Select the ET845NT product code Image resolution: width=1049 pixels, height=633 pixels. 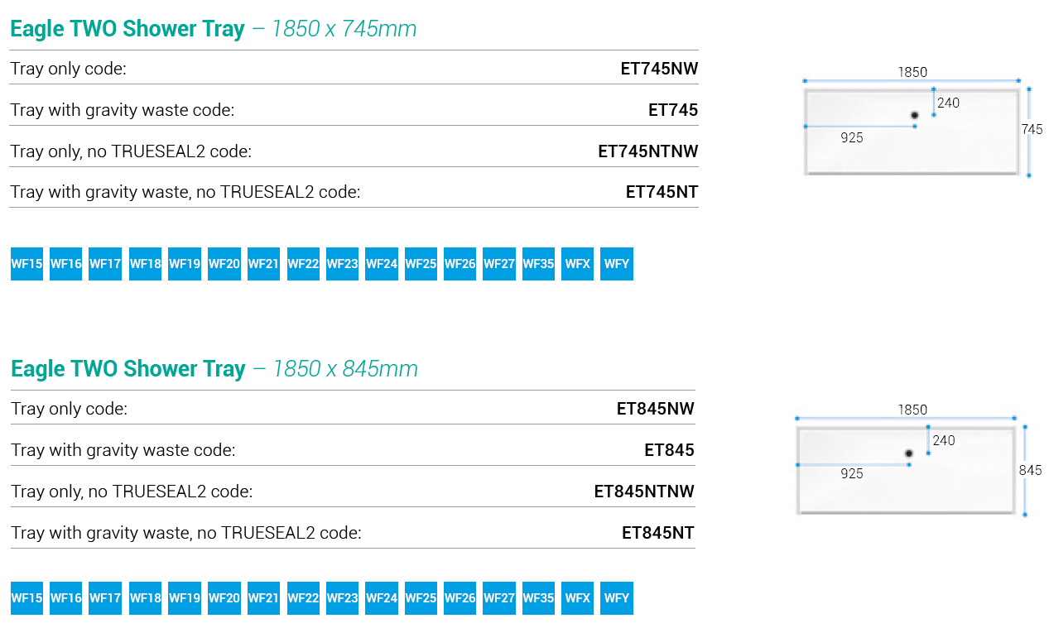[x=657, y=533]
